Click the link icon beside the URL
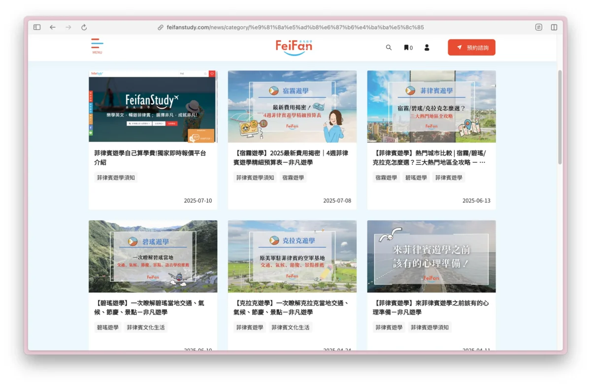591x386 pixels. (161, 28)
